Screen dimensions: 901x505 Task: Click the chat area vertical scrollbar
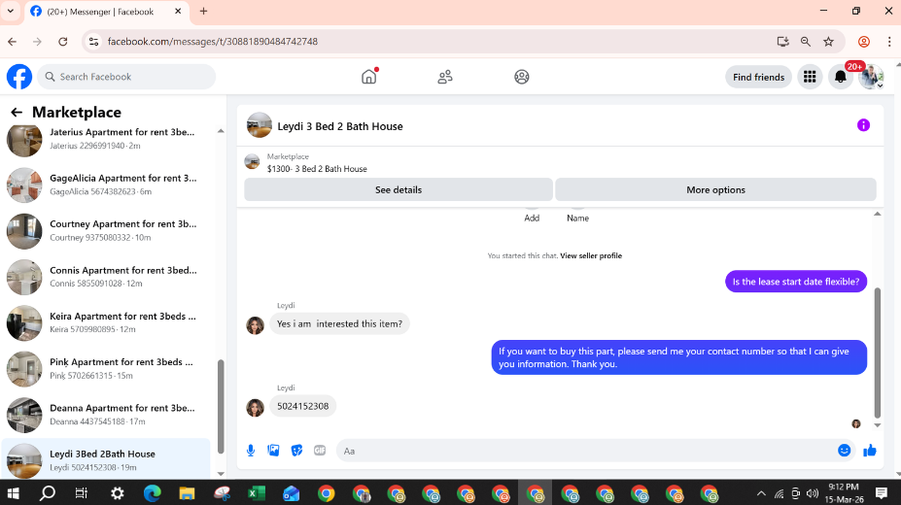(878, 353)
